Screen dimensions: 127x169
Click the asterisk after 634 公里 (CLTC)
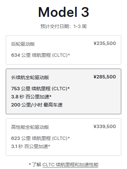click(x=69, y=54)
